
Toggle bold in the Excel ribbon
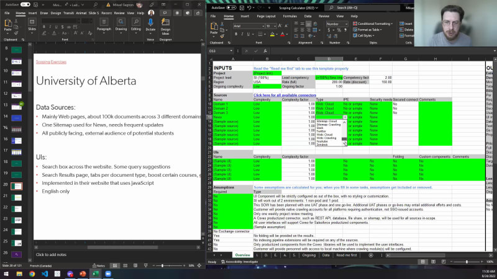pyautogui.click(x=236, y=34)
